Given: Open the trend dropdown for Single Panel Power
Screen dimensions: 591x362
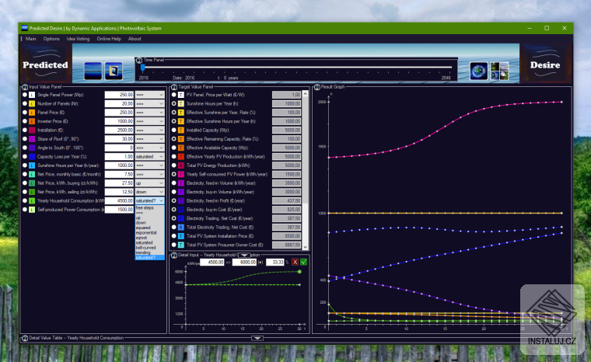Looking at the screenshot, I should [149, 95].
